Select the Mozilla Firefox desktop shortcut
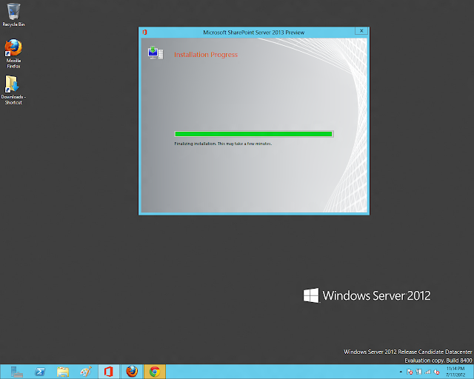Viewport: 474px width, 379px height. (x=13, y=53)
